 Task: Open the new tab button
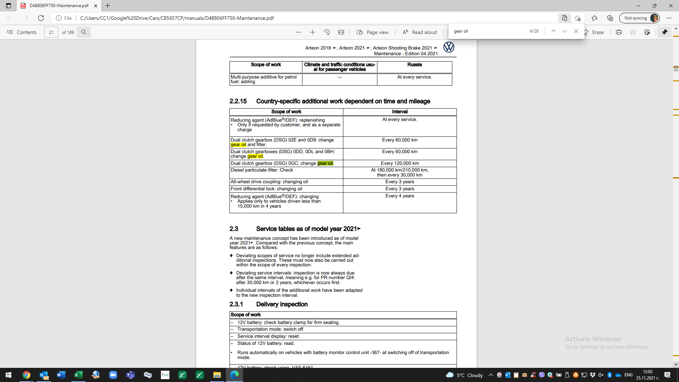pyautogui.click(x=108, y=6)
